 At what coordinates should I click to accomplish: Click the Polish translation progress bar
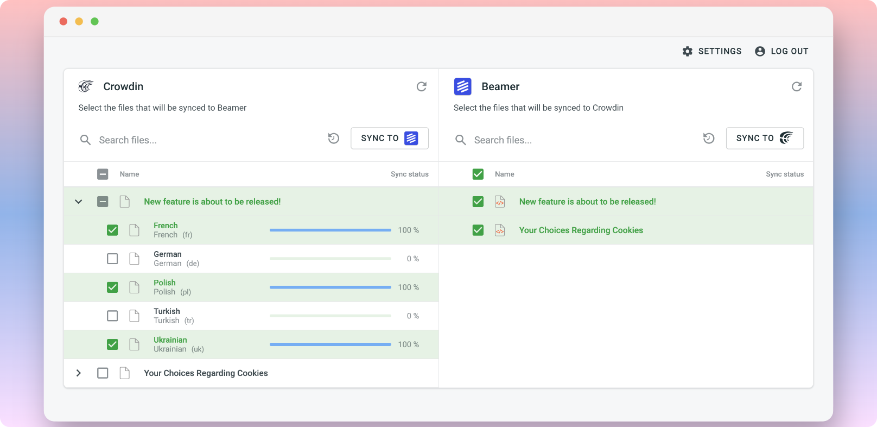tap(331, 287)
